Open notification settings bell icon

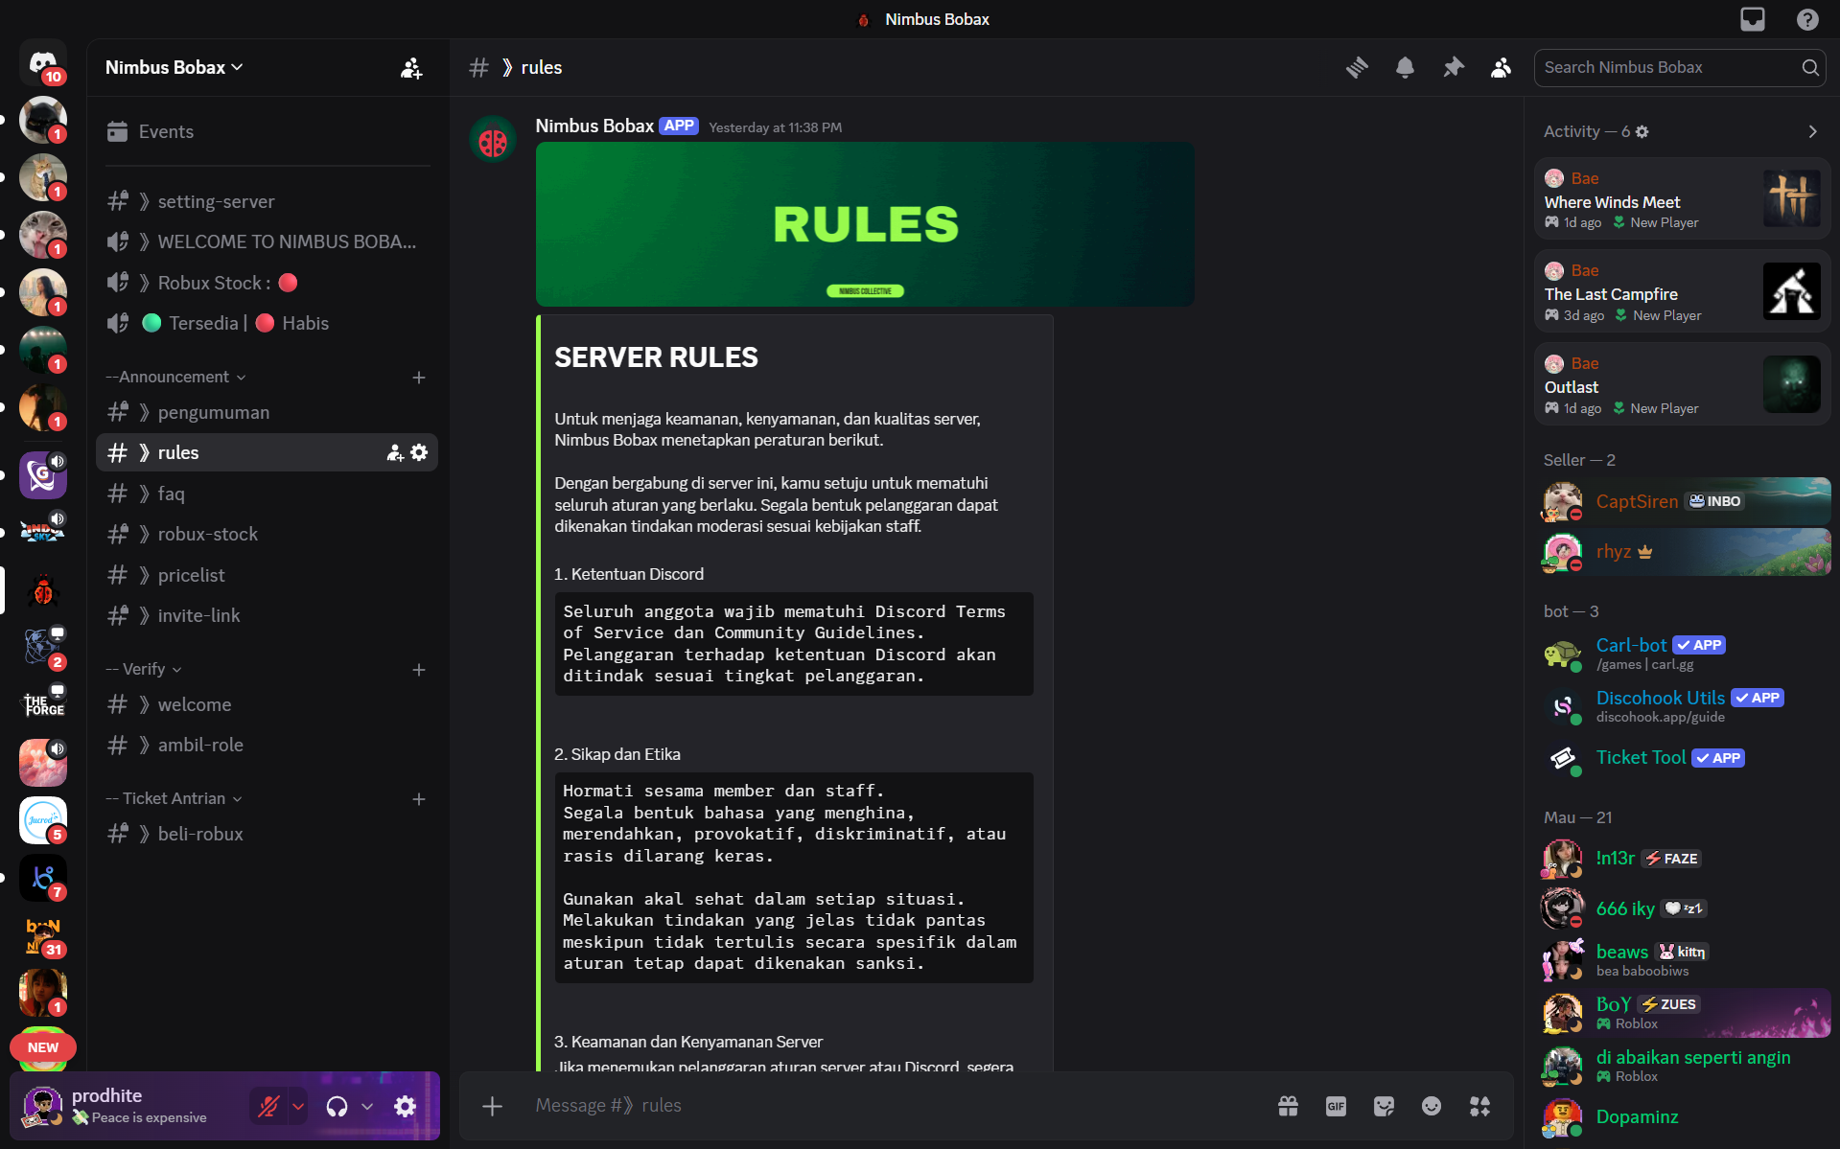[1405, 67]
